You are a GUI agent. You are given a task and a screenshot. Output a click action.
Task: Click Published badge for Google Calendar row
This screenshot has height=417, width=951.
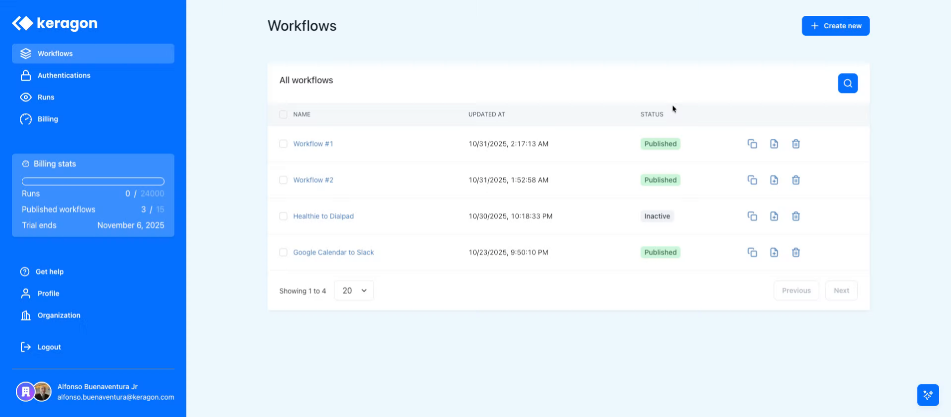(660, 252)
